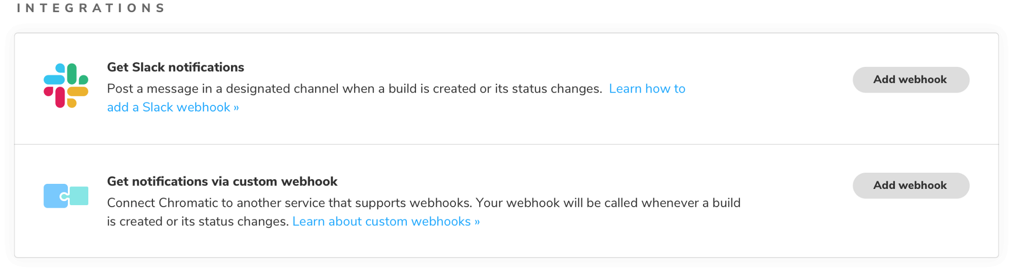Select the Get Slack notifications heading
The width and height of the screenshot is (1013, 272).
(175, 67)
